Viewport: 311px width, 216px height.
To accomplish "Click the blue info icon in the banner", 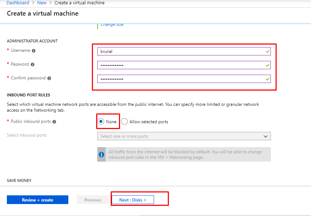I will coord(101,154).
